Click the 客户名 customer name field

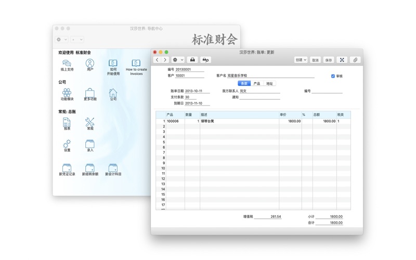(270, 76)
